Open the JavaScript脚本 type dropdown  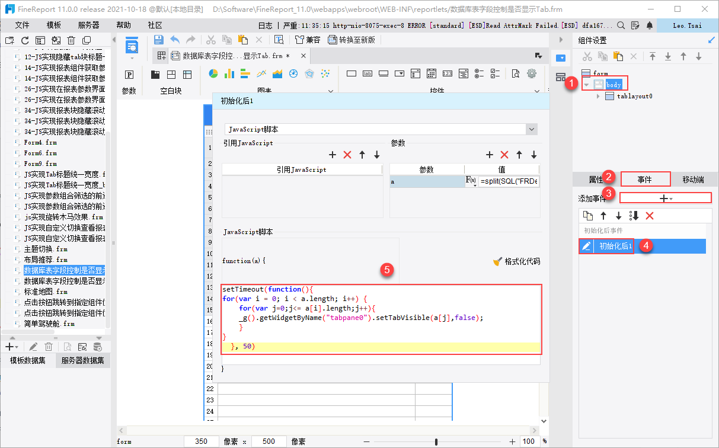coord(531,129)
